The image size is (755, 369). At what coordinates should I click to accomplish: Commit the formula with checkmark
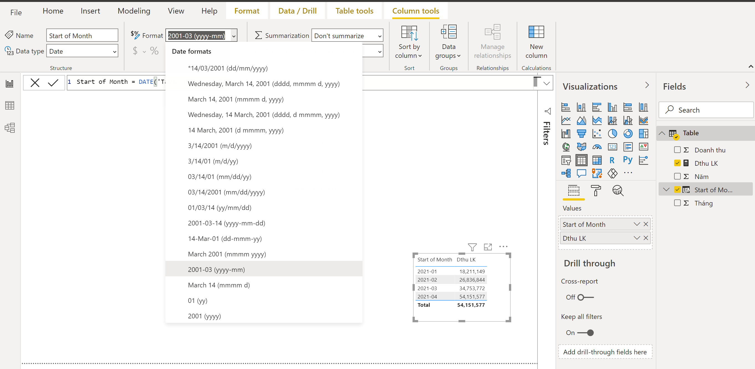coord(53,83)
